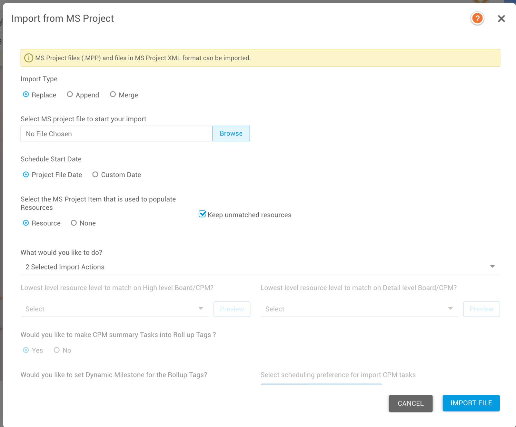The height and width of the screenshot is (427, 516).
Task: Toggle Keep unmatched resources checkbox
Action: click(202, 214)
